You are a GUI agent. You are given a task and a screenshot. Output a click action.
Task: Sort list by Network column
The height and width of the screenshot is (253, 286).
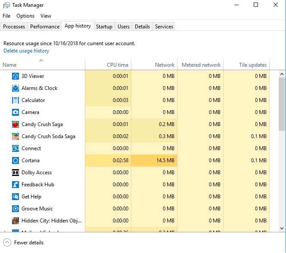tap(165, 65)
